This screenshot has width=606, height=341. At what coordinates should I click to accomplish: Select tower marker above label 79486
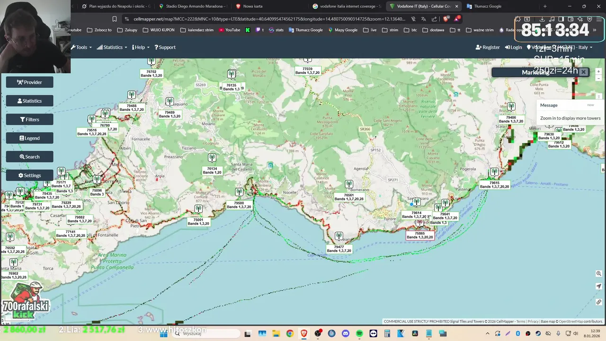point(511,107)
